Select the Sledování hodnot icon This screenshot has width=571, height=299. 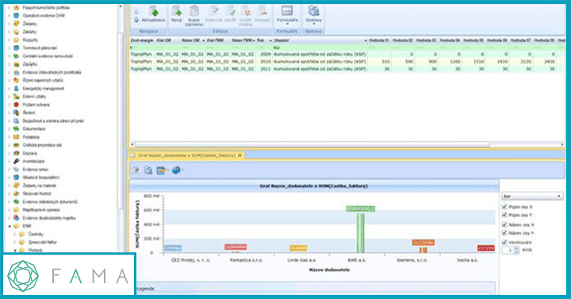point(17,194)
